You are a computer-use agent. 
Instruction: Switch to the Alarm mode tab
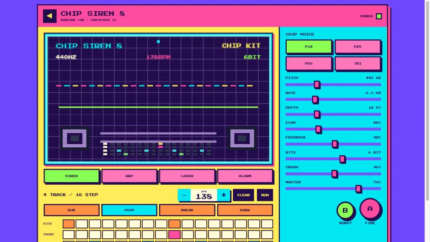pyautogui.click(x=245, y=176)
